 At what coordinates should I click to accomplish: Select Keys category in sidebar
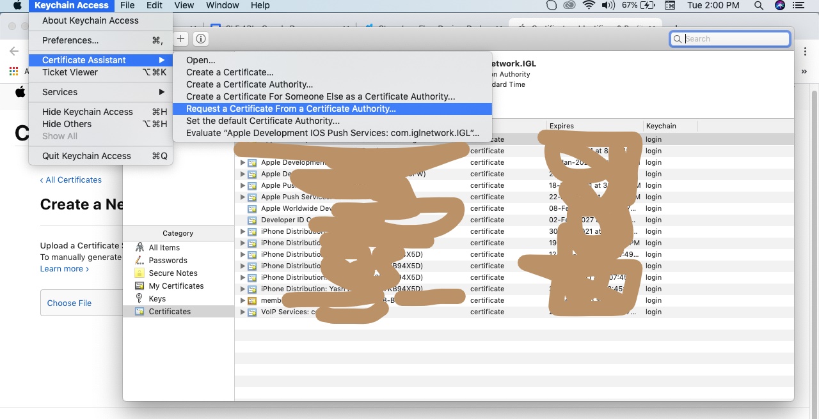coord(157,299)
